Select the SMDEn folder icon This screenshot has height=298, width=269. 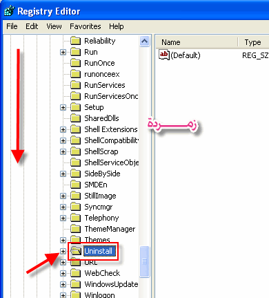pos(75,185)
